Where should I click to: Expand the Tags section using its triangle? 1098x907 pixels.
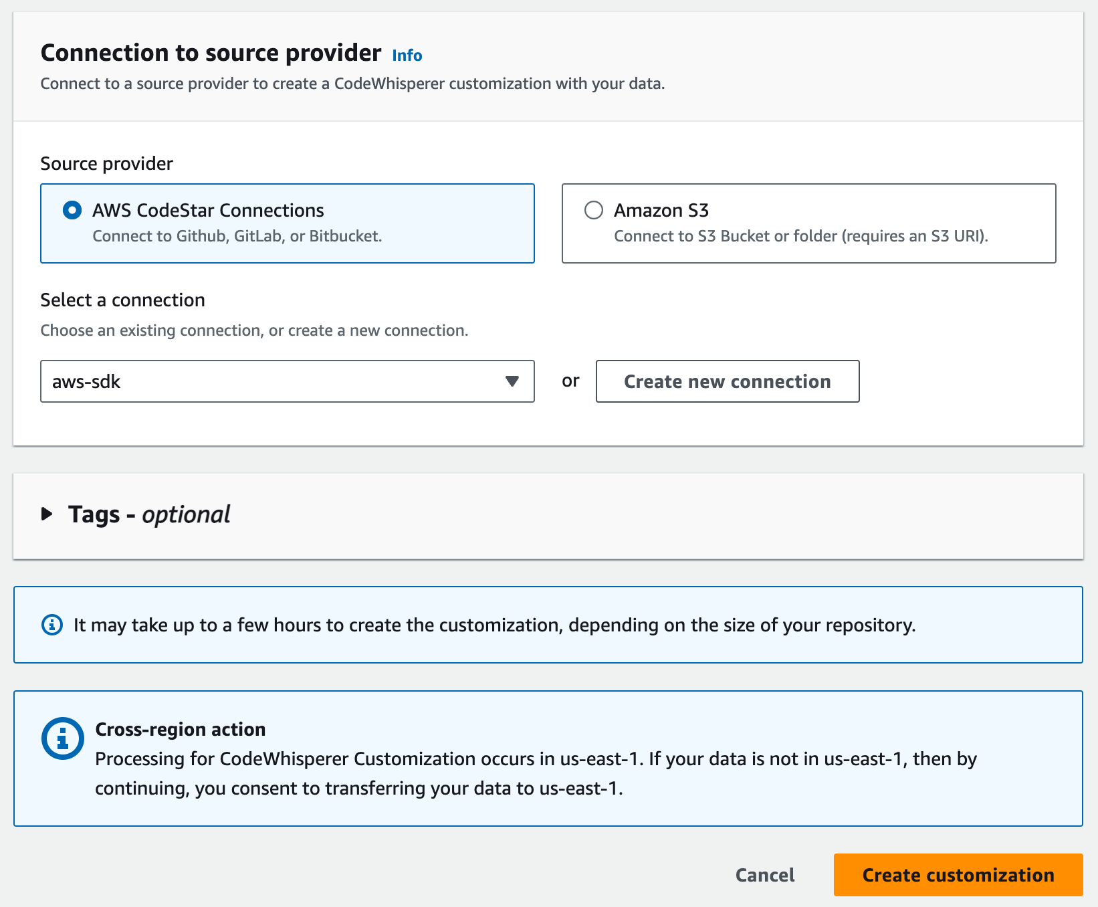coord(47,514)
